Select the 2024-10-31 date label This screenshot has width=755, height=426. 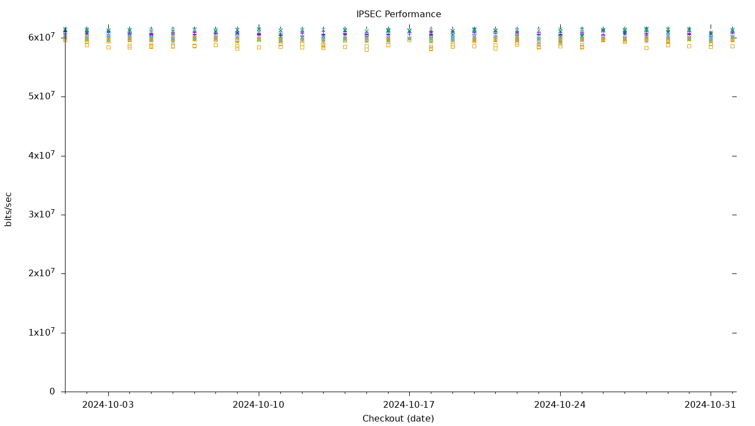coord(711,405)
